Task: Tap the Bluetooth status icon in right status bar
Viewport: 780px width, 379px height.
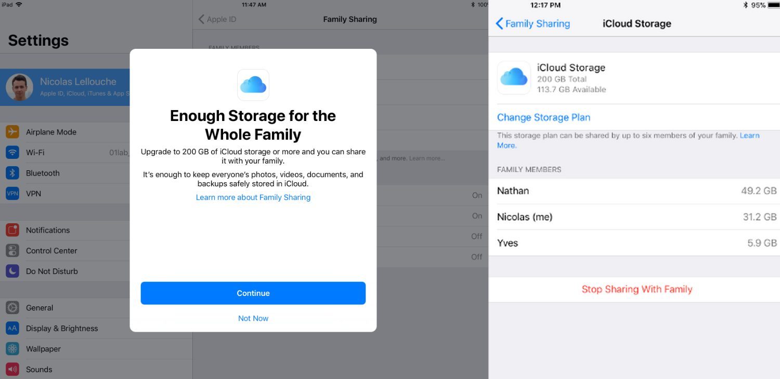Action: 746,5
